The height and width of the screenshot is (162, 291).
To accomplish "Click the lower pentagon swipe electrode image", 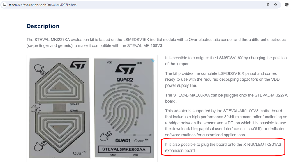I will coord(60,132).
